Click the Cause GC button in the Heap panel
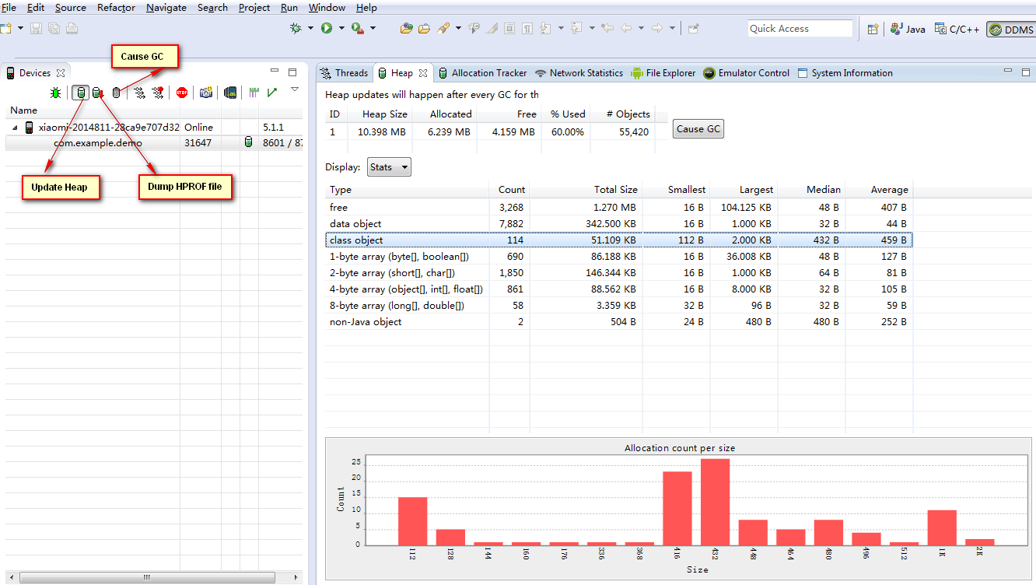The image size is (1036, 585). 698,129
